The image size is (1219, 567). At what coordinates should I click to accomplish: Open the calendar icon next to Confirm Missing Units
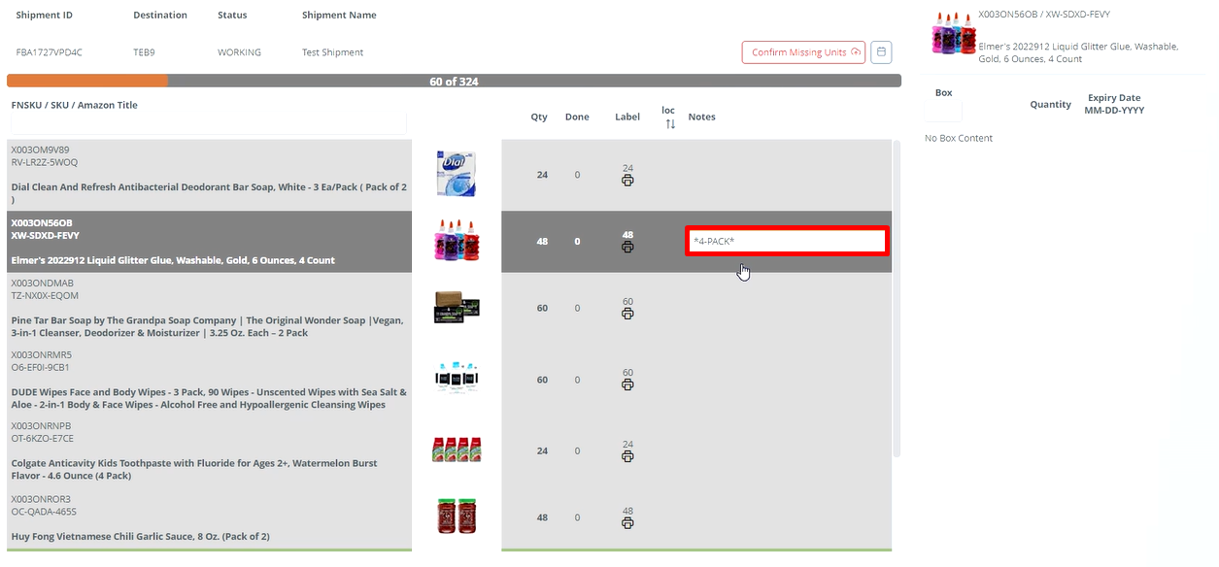coord(881,51)
